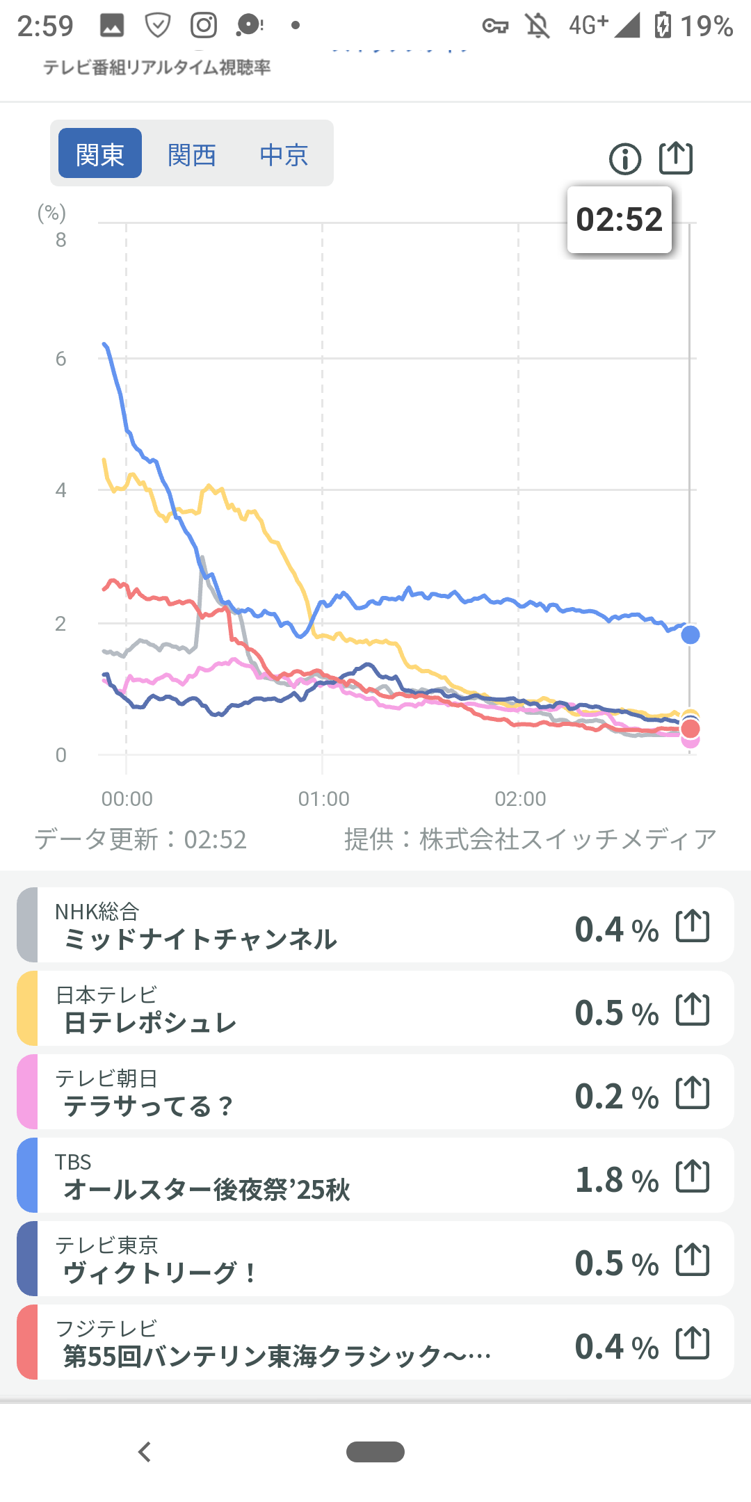Tap the chart share icon
Viewport: 751px width, 1502px height.
tap(675, 158)
